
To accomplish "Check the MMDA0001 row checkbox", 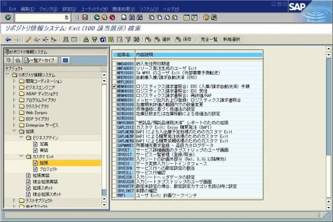I will coord(114,64).
